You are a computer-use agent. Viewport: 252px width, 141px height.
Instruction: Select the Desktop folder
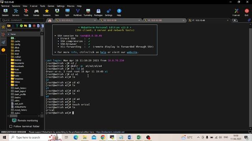point(16,60)
